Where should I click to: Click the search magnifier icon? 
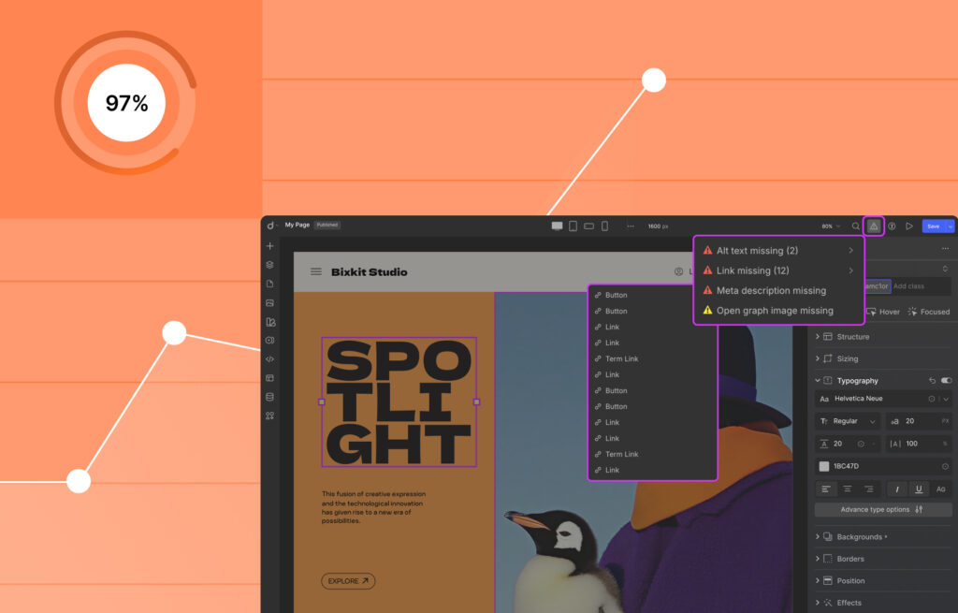click(x=855, y=226)
